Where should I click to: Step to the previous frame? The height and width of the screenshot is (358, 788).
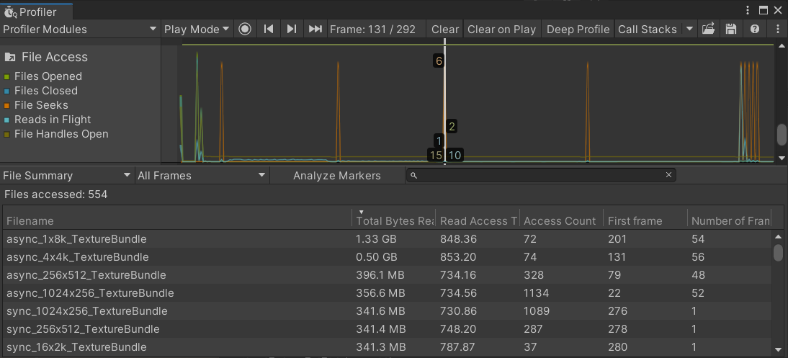click(269, 30)
